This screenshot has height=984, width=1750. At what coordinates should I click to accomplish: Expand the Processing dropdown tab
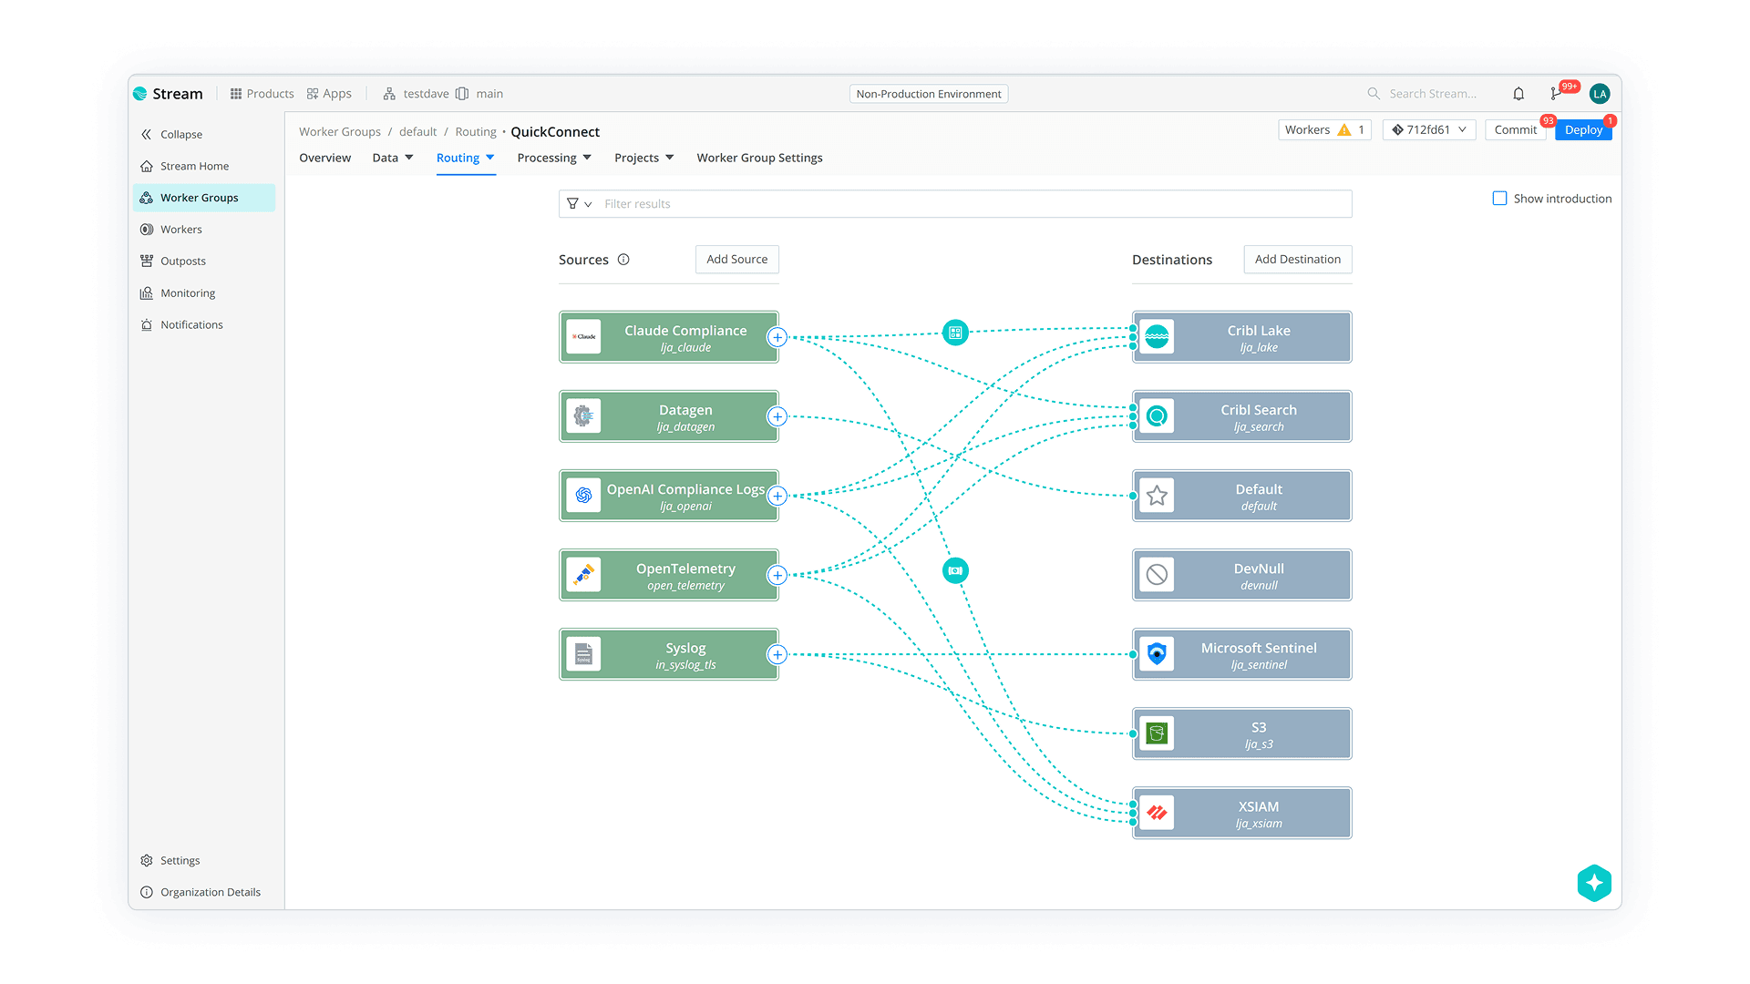click(x=554, y=159)
